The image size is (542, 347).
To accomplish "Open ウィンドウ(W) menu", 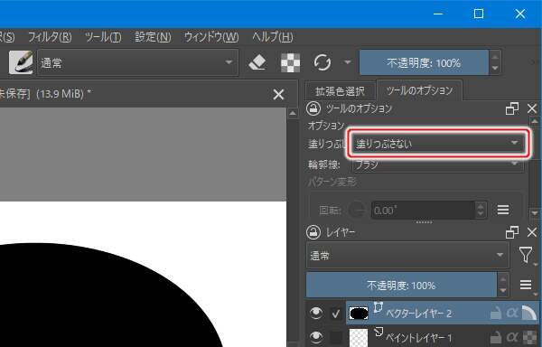I will click(x=211, y=37).
